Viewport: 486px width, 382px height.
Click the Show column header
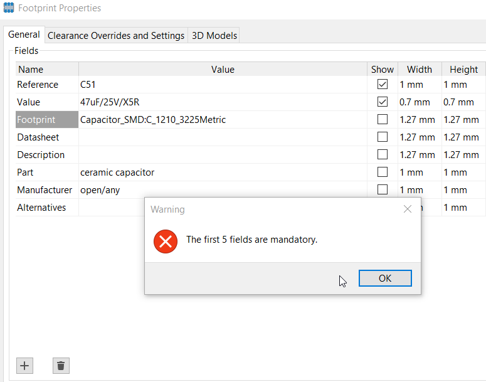click(383, 70)
